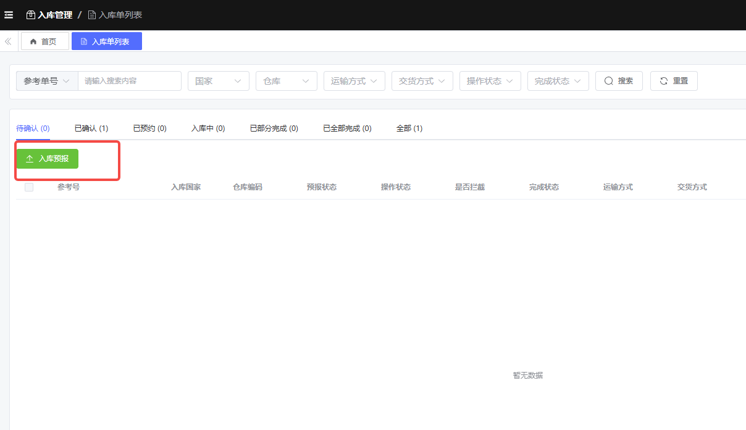Toggle the select-all checkbox in table header
The width and height of the screenshot is (746, 430).
tap(29, 187)
